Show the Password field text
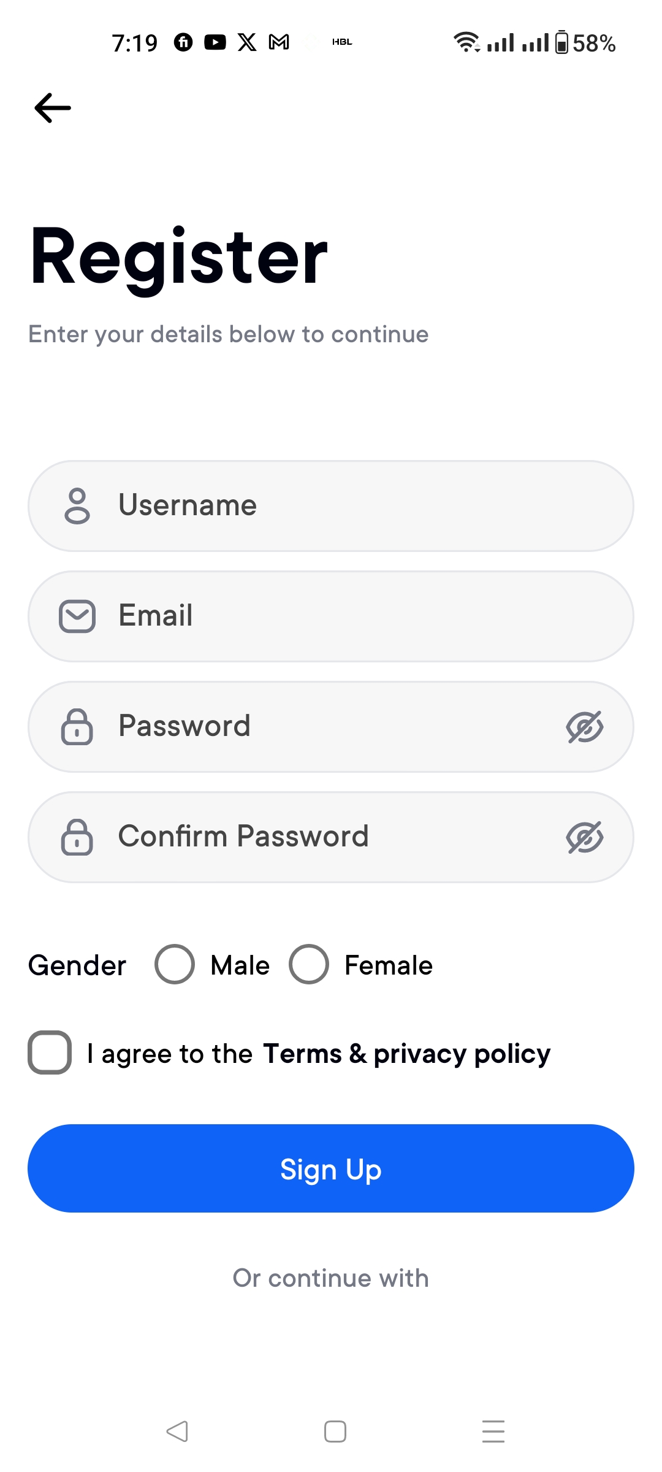 pyautogui.click(x=585, y=727)
